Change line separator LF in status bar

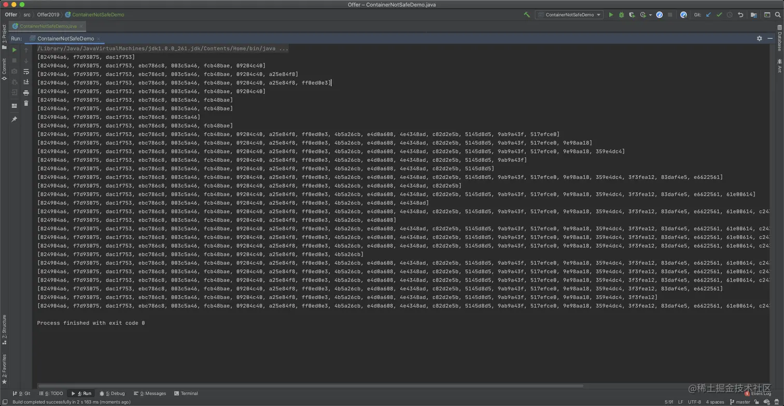coord(681,402)
